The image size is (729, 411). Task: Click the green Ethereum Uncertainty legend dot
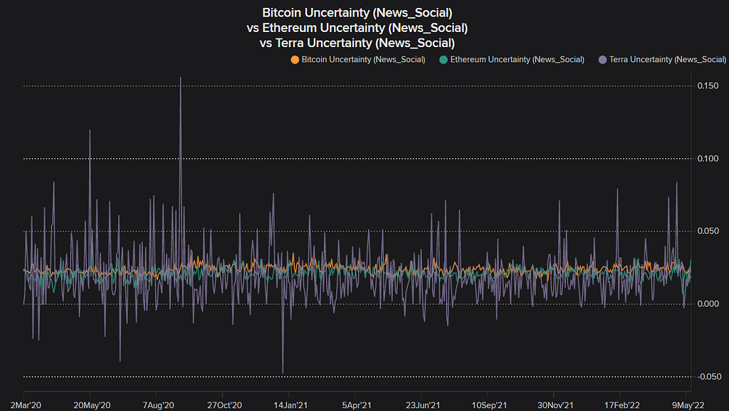point(444,60)
